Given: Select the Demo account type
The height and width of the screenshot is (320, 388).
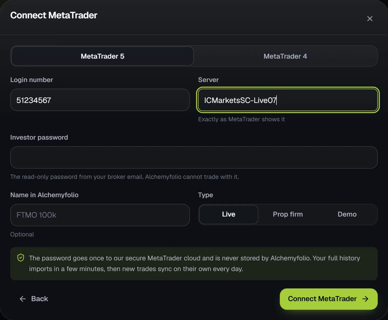Looking at the screenshot, I should pyautogui.click(x=347, y=214).
